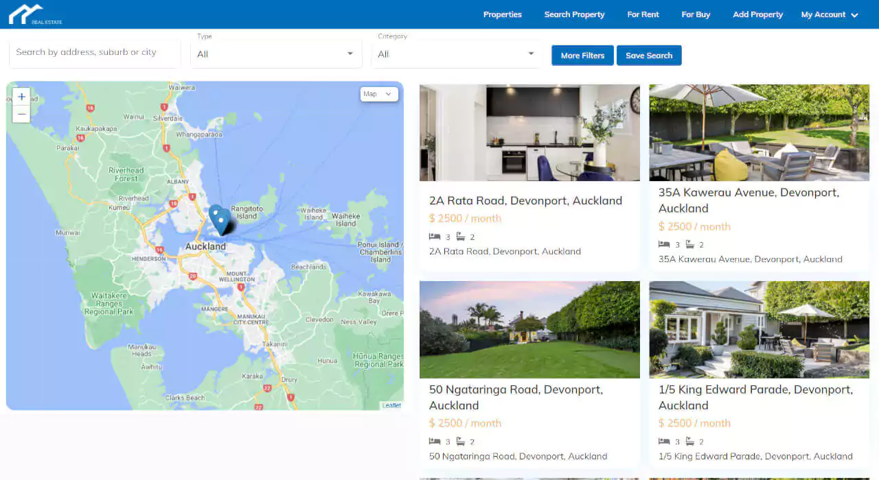Open the 50 Ngataringa Road listing title
The height and width of the screenshot is (480, 879).
click(516, 397)
